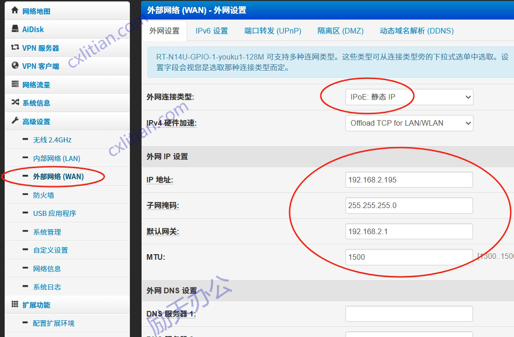Open the 外网连接类型 dropdown
This screenshot has width=514, height=337.
[x=409, y=97]
